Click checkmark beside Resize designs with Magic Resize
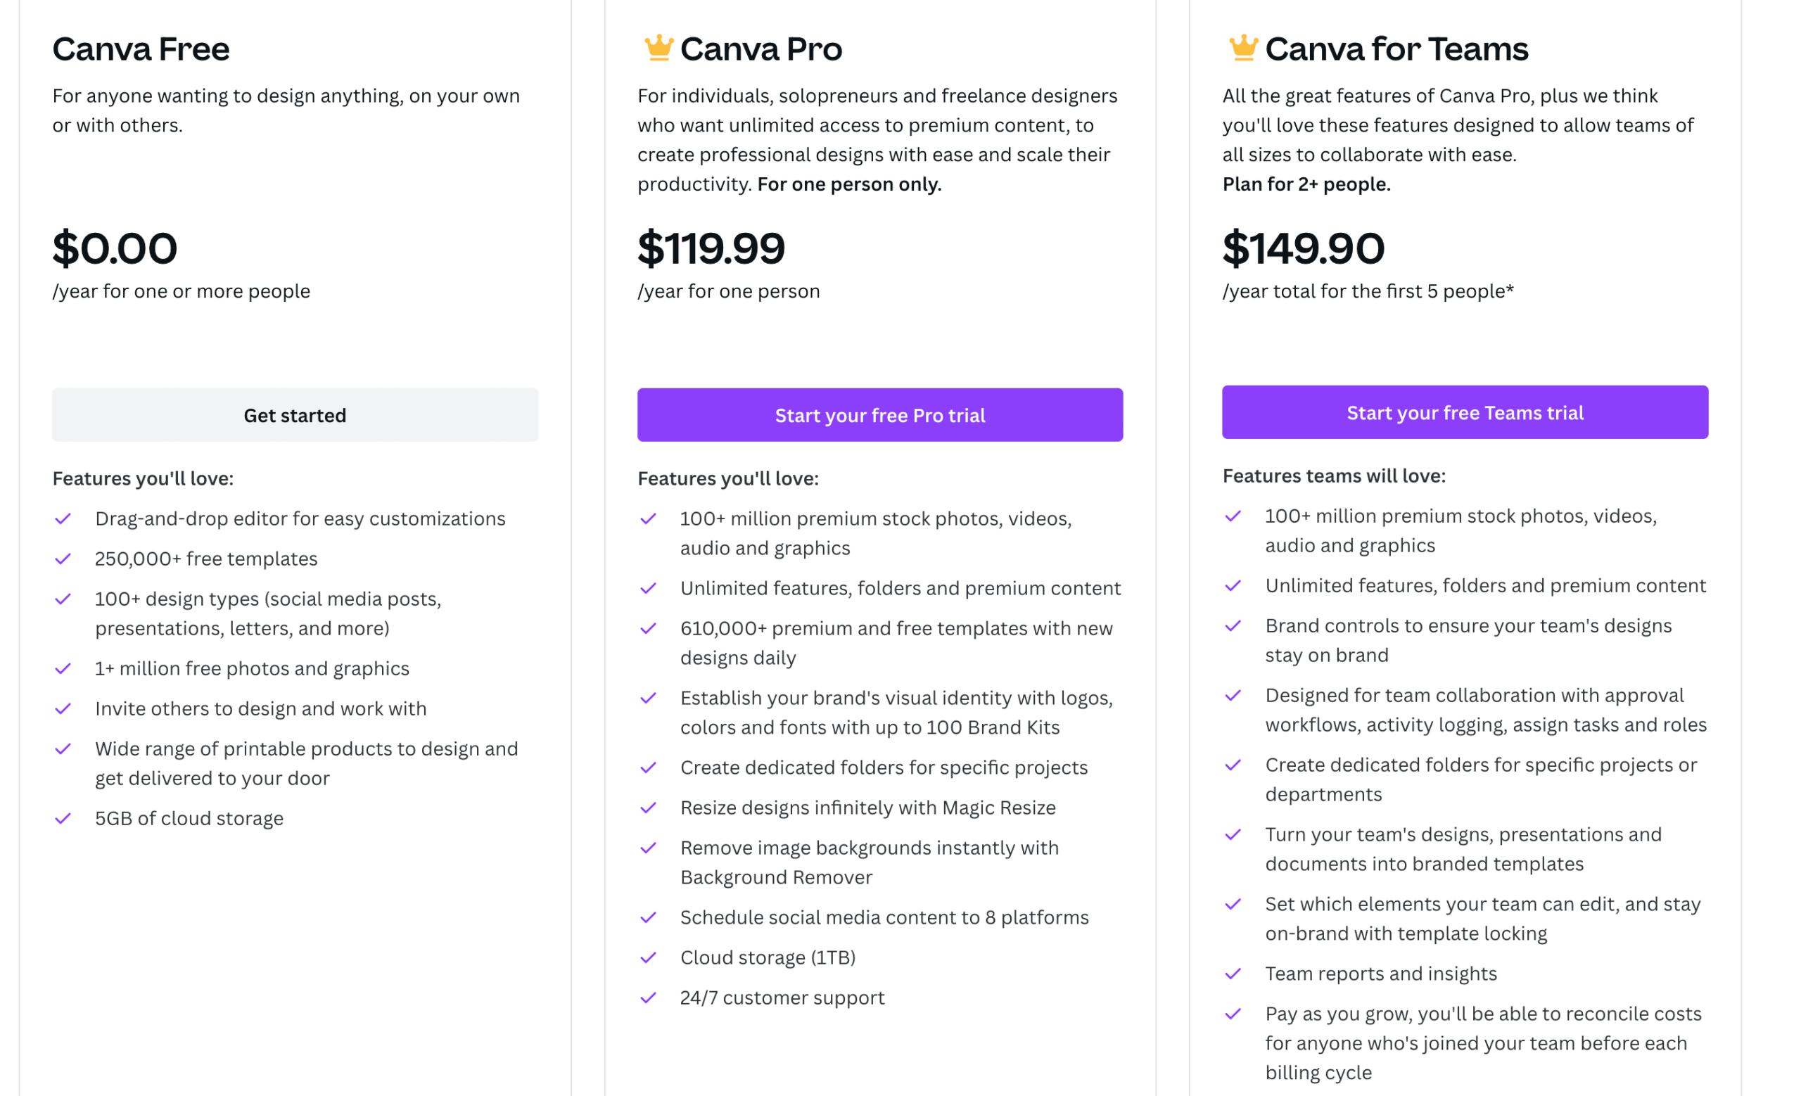 pyautogui.click(x=649, y=808)
